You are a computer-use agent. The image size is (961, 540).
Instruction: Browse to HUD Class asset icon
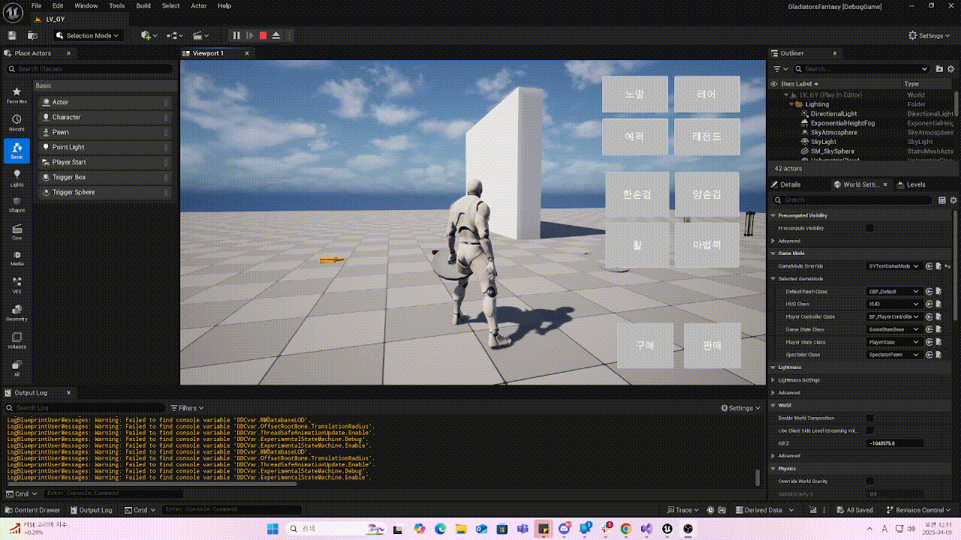tap(938, 304)
